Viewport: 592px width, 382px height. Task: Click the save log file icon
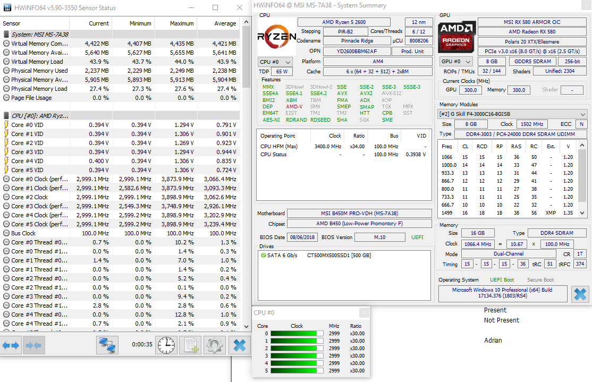tap(190, 345)
